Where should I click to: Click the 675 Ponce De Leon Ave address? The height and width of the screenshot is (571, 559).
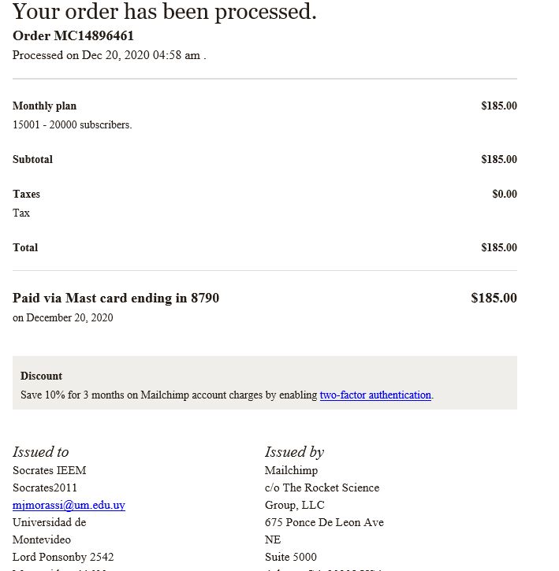324,523
